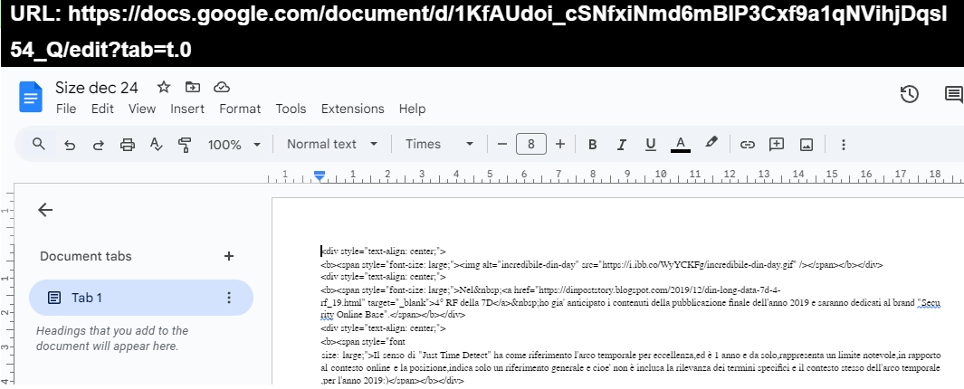Toggle italic formatting
The height and width of the screenshot is (389, 964).
622,145
